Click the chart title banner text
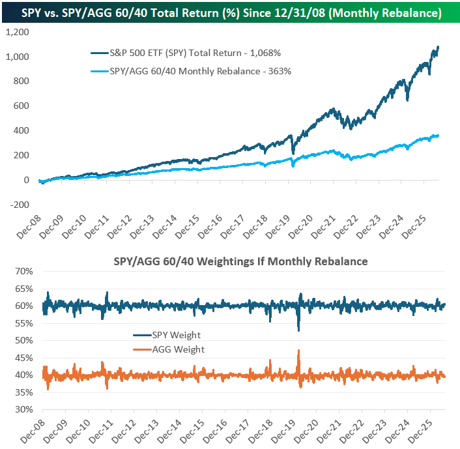 [231, 13]
